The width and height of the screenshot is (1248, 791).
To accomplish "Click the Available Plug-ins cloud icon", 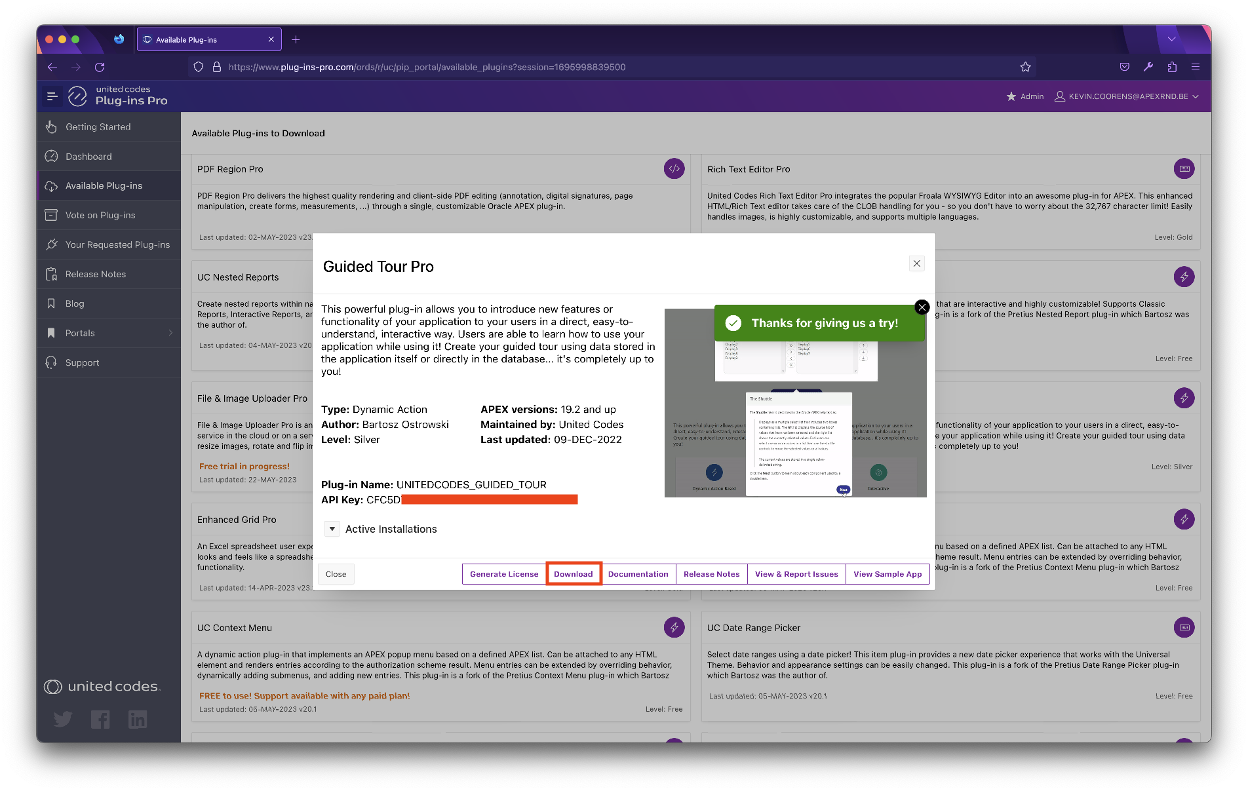I will [x=51, y=186].
